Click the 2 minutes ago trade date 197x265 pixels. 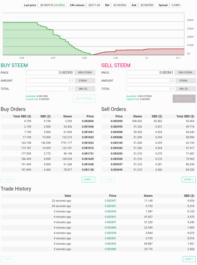pos(62,211)
